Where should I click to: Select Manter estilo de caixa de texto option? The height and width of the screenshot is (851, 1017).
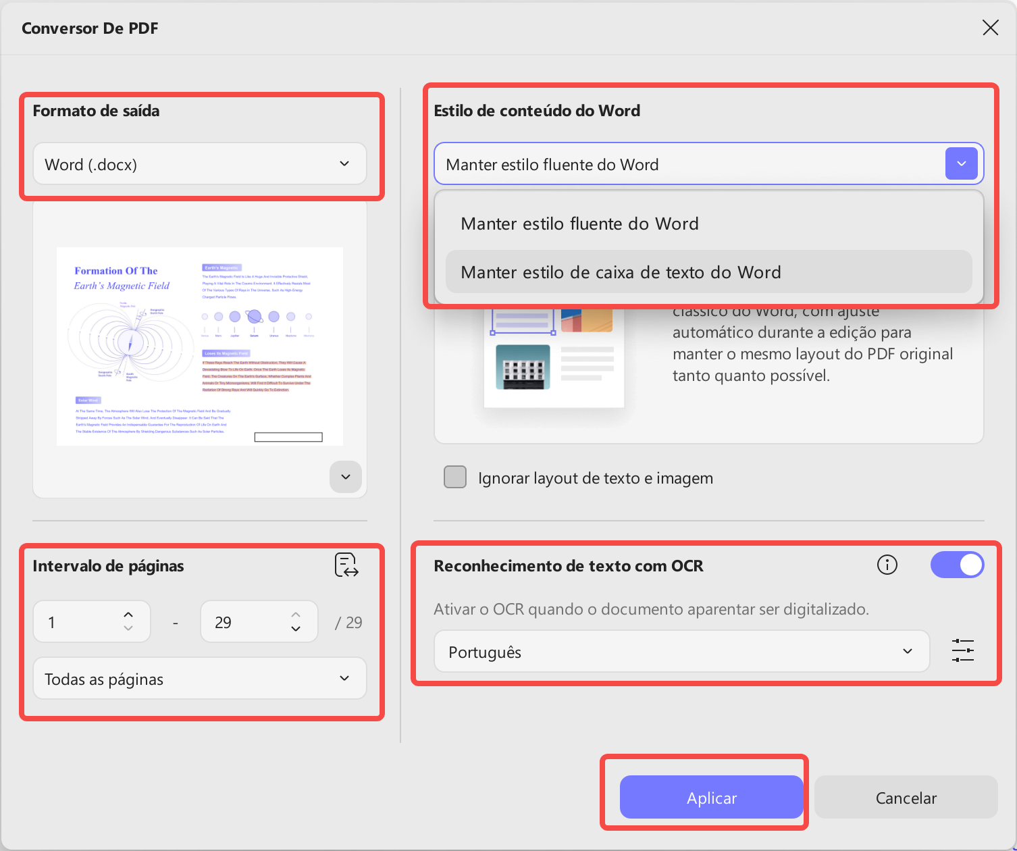click(708, 272)
